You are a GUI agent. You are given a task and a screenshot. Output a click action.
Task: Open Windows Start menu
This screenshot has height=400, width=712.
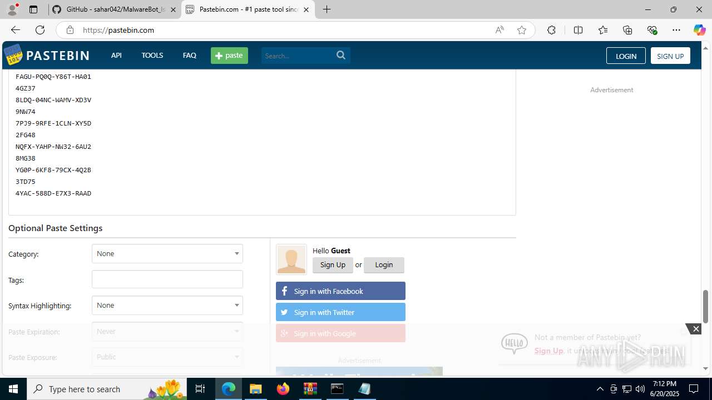pos(13,389)
